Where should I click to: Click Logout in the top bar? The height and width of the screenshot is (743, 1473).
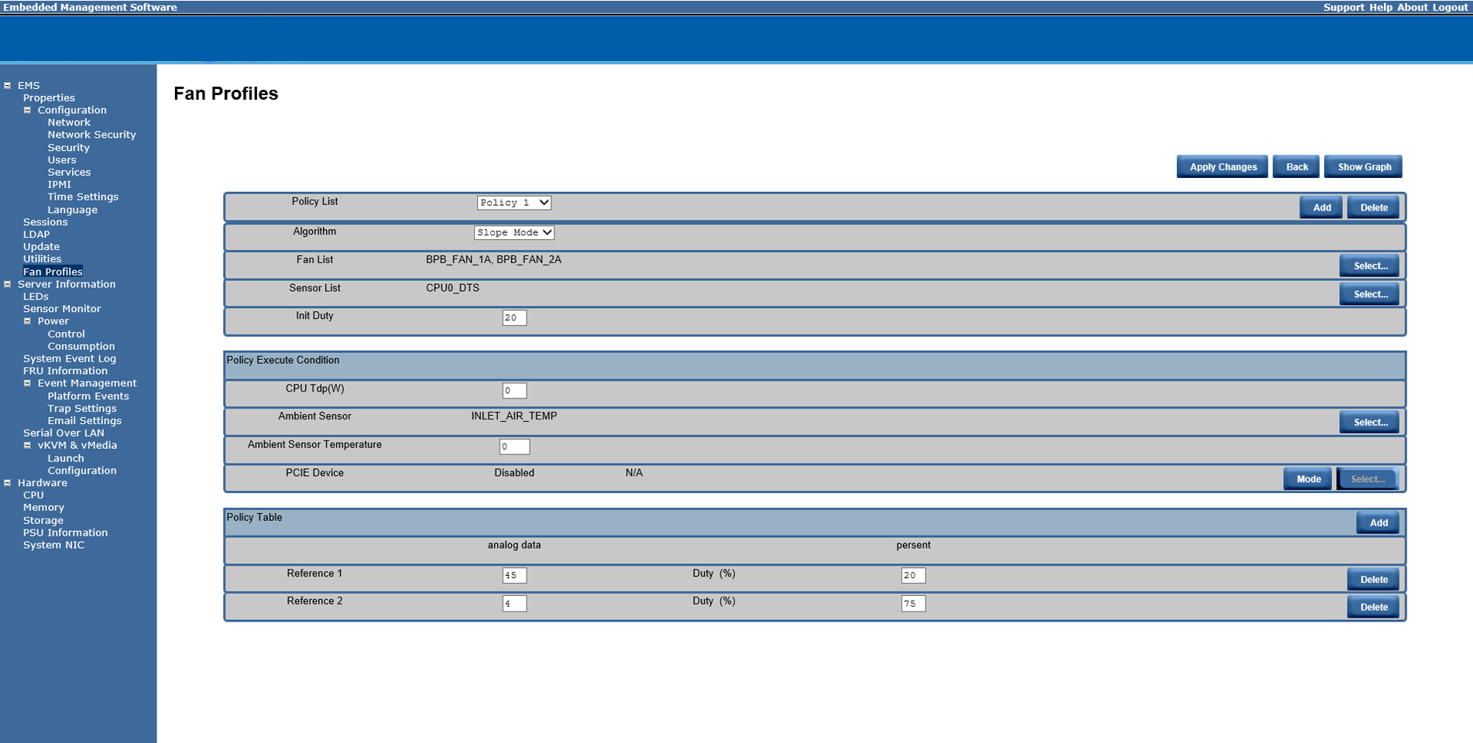click(x=1450, y=7)
